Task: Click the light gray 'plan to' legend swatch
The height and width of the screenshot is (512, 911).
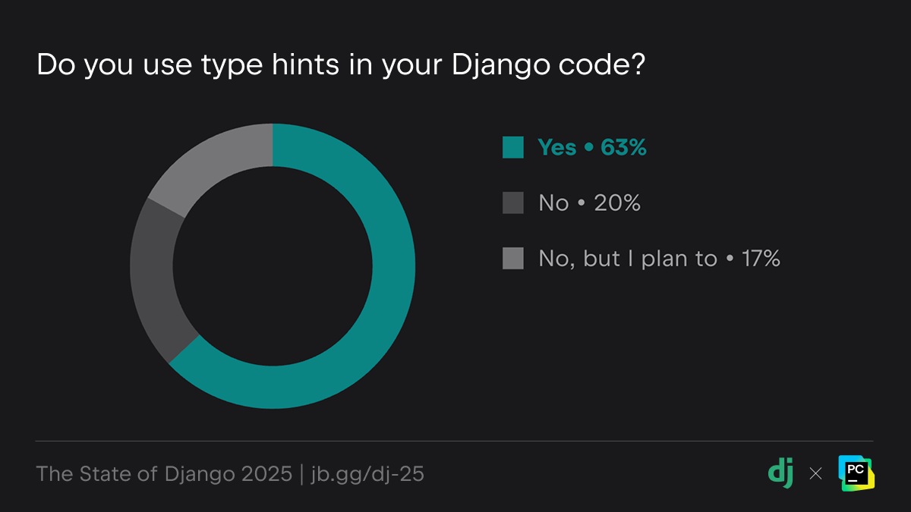Action: [513, 259]
